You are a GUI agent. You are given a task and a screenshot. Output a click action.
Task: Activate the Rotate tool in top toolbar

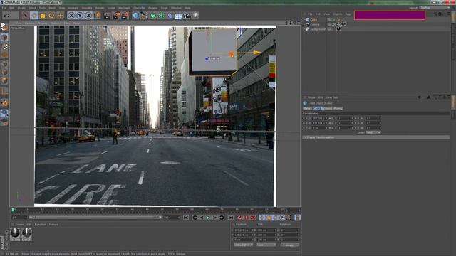click(51, 16)
